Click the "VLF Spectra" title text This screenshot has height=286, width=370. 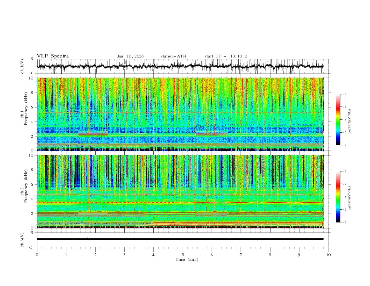[x=53, y=56]
